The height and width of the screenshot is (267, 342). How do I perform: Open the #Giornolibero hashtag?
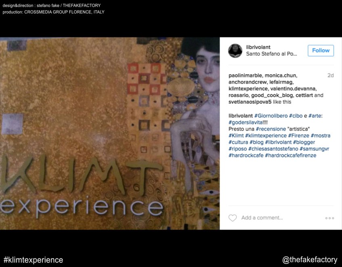point(271,116)
